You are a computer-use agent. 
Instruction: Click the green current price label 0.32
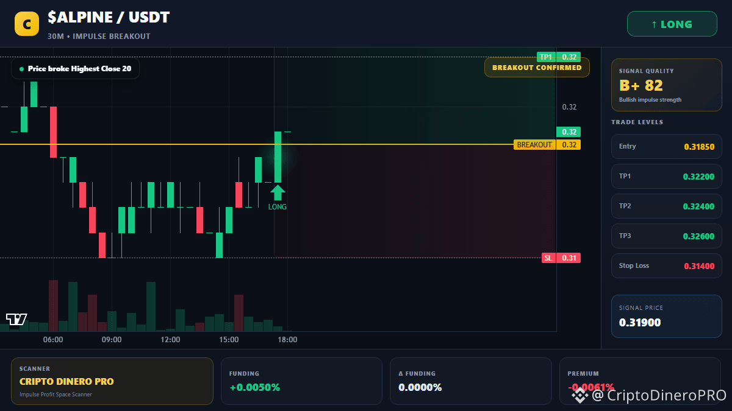569,132
